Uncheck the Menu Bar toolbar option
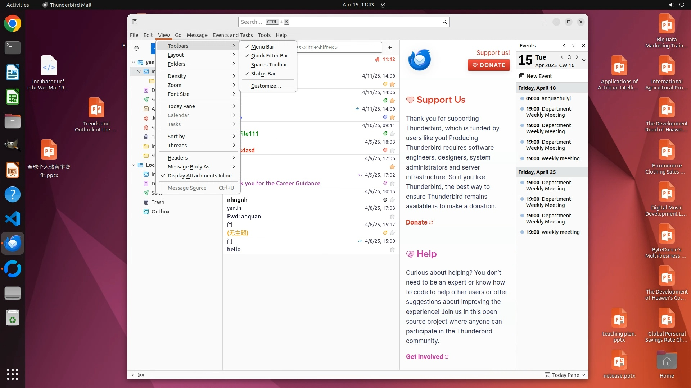Image resolution: width=691 pixels, height=388 pixels. [262, 47]
